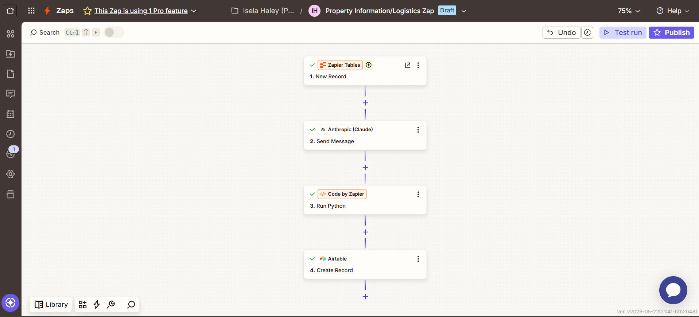Open the sidebar status icon with badge 1
The image size is (699, 317).
coord(11,153)
